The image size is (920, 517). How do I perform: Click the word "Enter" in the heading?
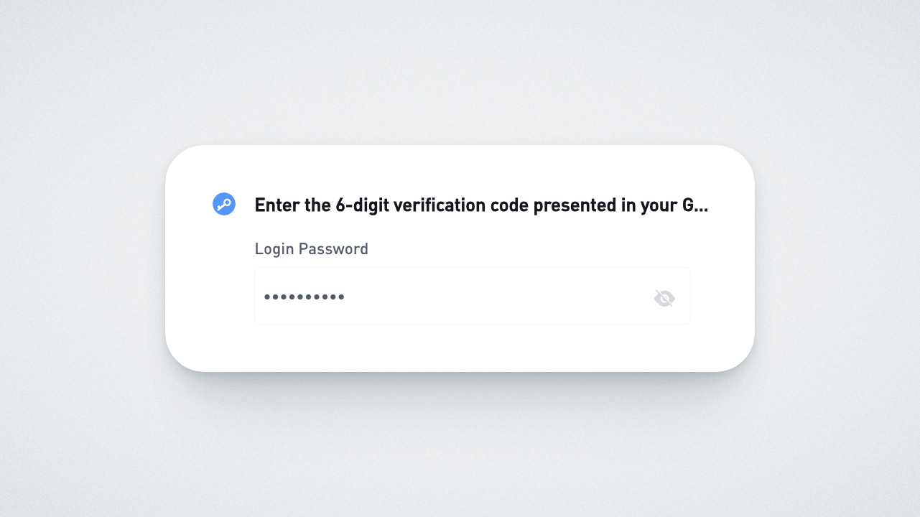(x=277, y=205)
